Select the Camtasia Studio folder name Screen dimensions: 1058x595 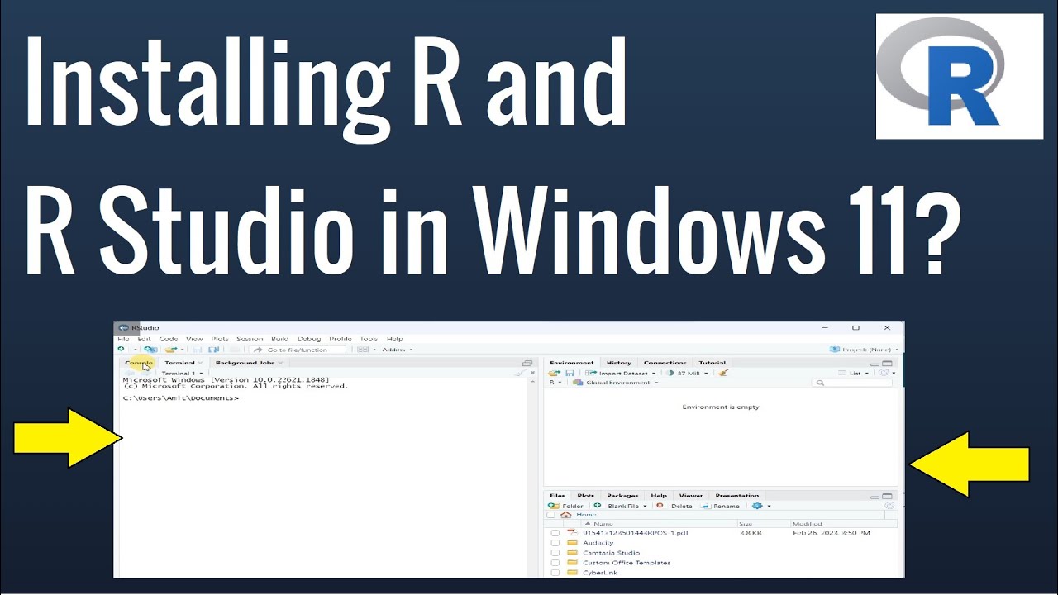611,553
